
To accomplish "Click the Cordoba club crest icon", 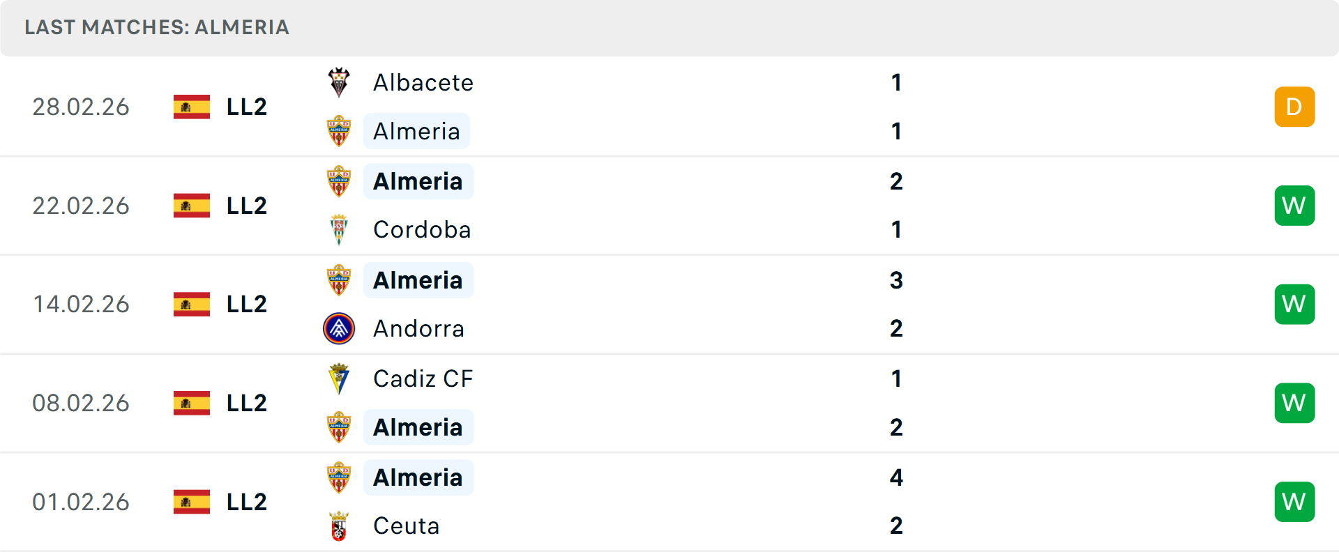I will [339, 229].
